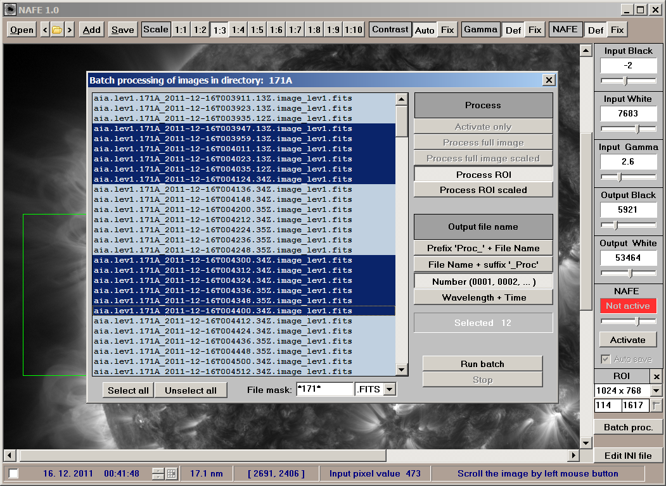The width and height of the screenshot is (666, 486).
Task: Go to previous image with left arrow
Action: pos(45,30)
